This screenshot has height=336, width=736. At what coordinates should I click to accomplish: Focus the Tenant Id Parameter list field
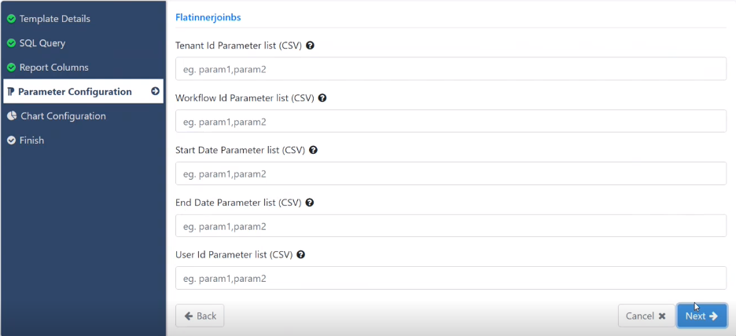click(451, 69)
